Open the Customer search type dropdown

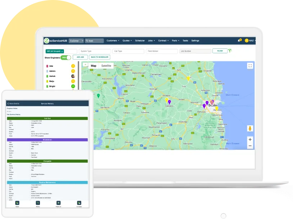76,41
